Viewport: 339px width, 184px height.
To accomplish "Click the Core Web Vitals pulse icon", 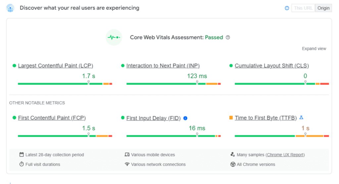I will coord(114,37).
